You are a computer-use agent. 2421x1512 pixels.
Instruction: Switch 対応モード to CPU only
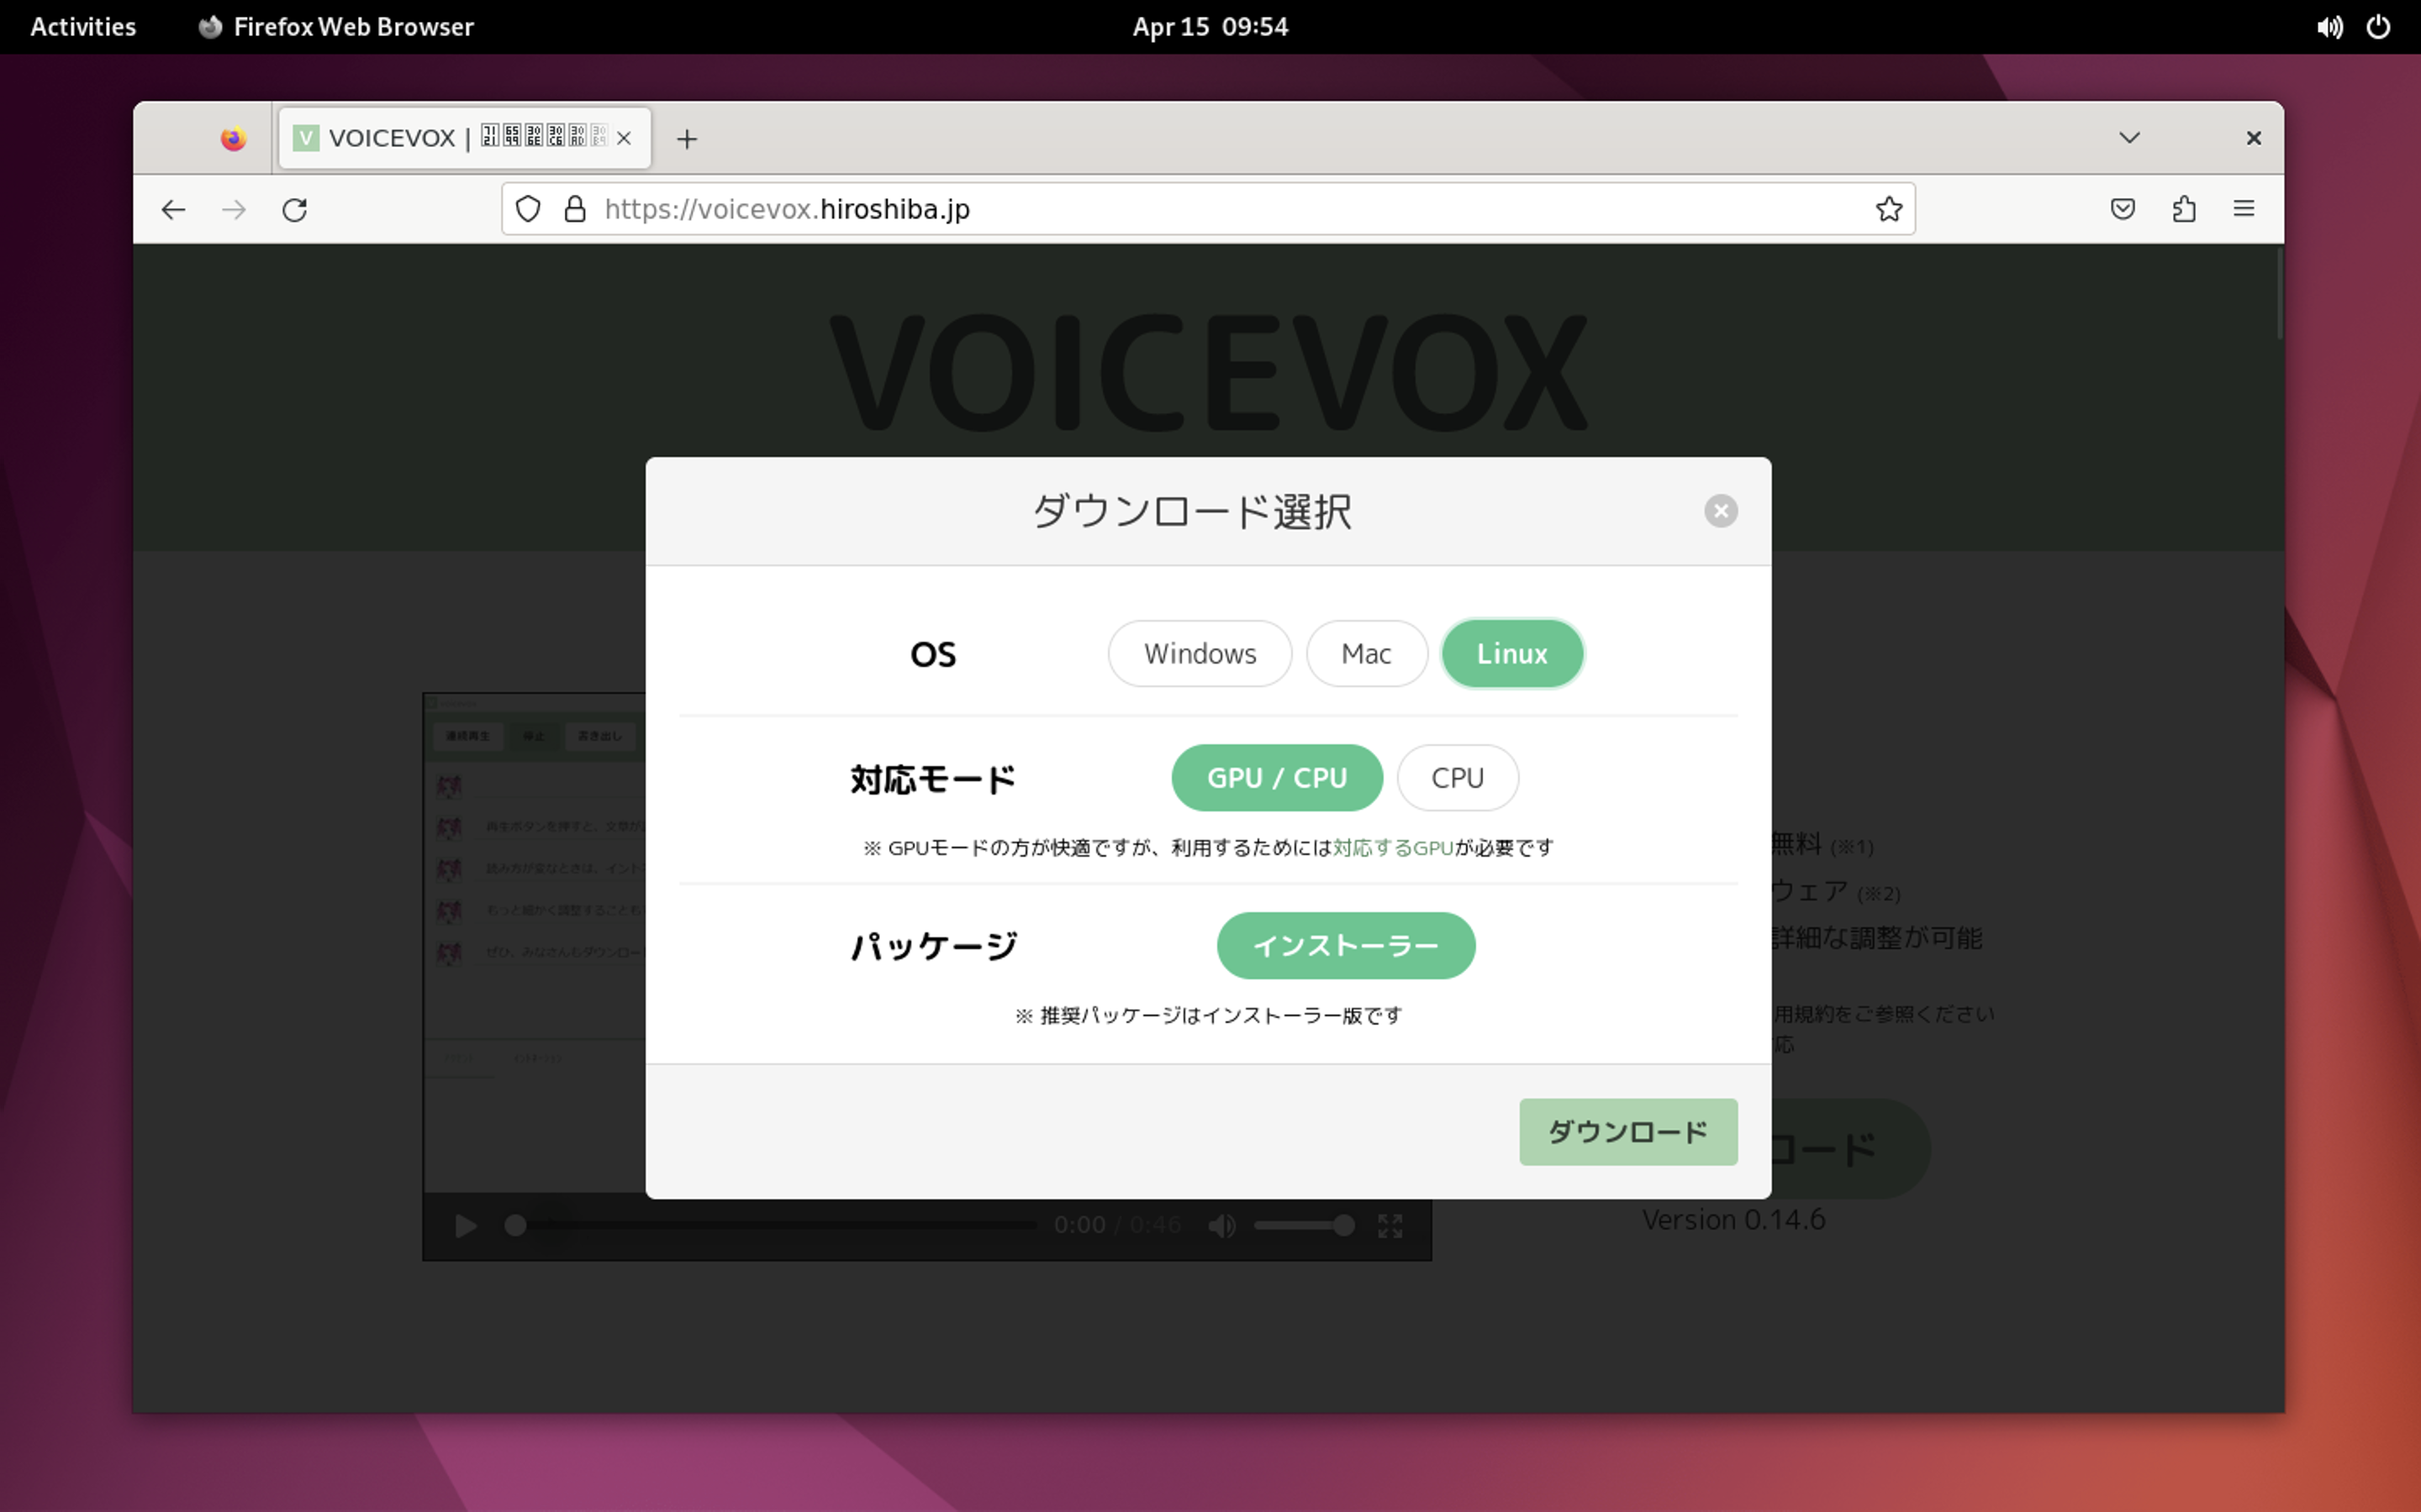tap(1457, 777)
